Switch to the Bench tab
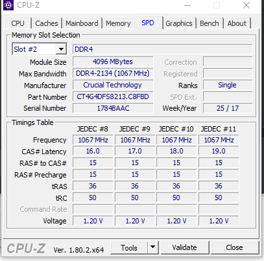Viewport: 264px width, 261px height. coord(210,23)
